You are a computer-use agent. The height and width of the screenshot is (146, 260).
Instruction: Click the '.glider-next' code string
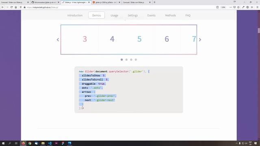[x=104, y=100]
